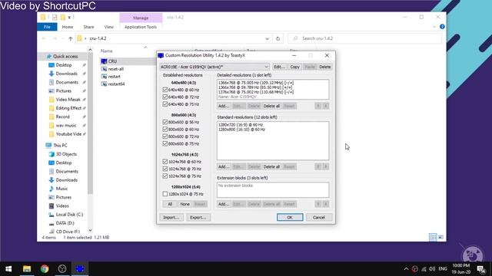The height and width of the screenshot is (276, 492).
Task: Open Explorer help question mark icon
Action: point(442,27)
